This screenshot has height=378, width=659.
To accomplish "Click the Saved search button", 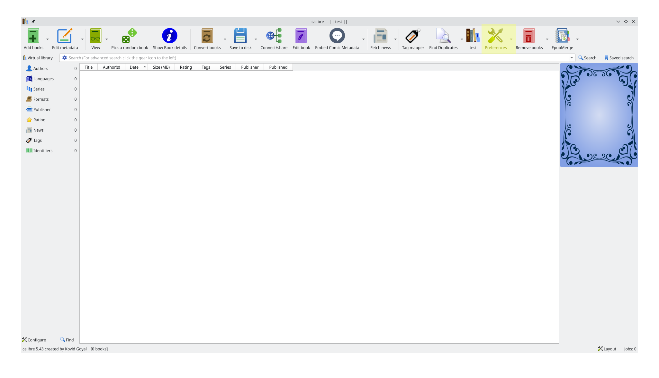I will tap(619, 58).
